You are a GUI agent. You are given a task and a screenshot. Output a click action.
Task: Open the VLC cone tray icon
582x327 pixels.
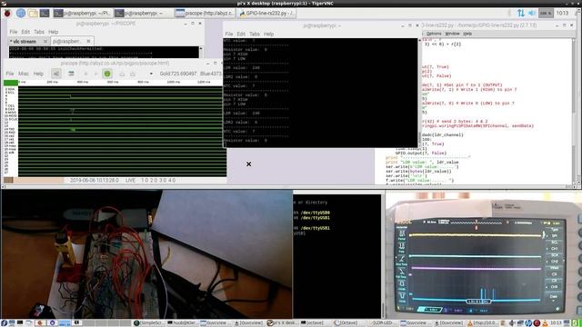pyautogui.click(x=545, y=323)
